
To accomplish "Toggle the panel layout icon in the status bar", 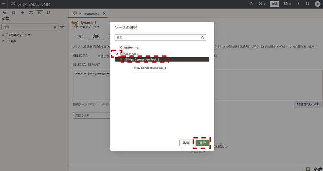I will [308, 169].
